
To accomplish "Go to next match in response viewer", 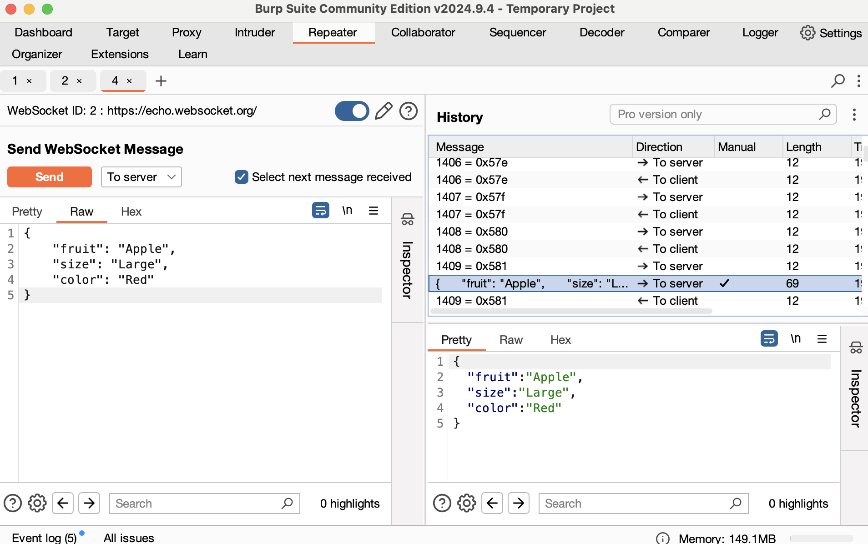I will [x=519, y=503].
